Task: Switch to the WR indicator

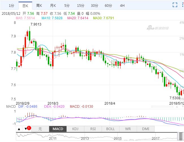Action: tap(128, 129)
